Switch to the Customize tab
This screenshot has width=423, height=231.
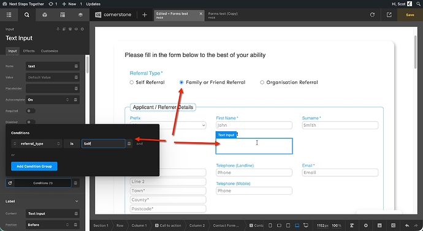click(x=50, y=51)
